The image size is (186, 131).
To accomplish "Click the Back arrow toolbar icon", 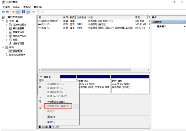I will [3, 12].
